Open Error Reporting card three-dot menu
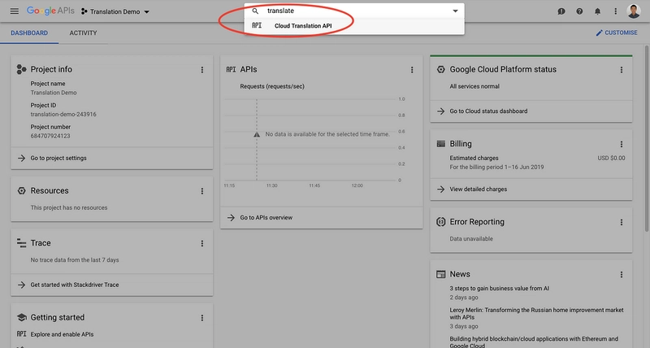The width and height of the screenshot is (650, 348). 622,222
